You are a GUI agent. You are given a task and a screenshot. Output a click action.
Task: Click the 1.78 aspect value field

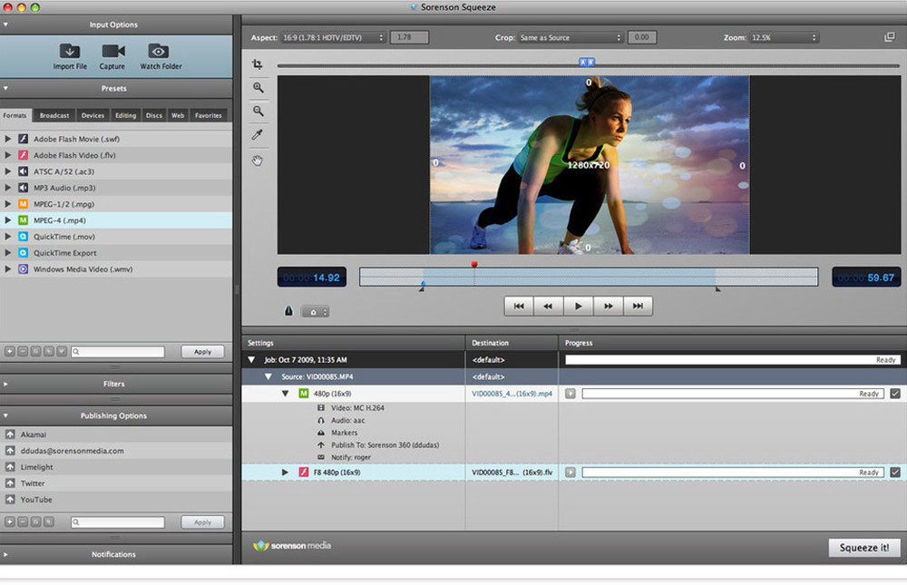(409, 37)
